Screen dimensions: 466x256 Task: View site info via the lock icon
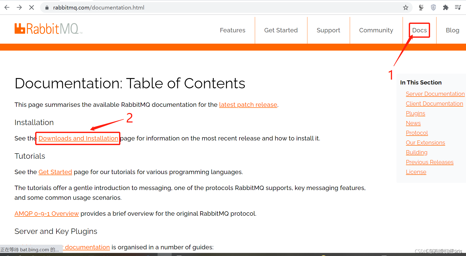[47, 8]
